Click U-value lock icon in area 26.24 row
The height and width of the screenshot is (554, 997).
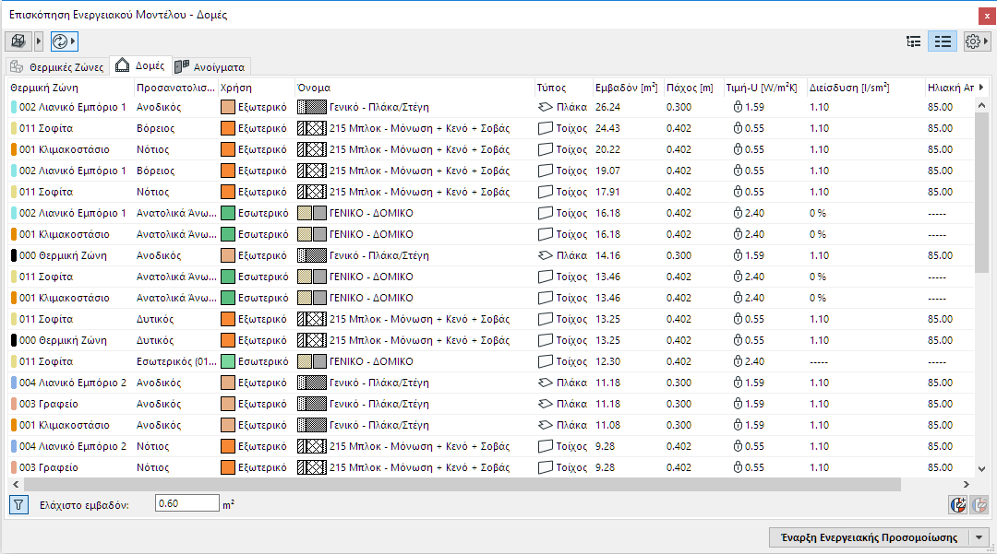738,107
